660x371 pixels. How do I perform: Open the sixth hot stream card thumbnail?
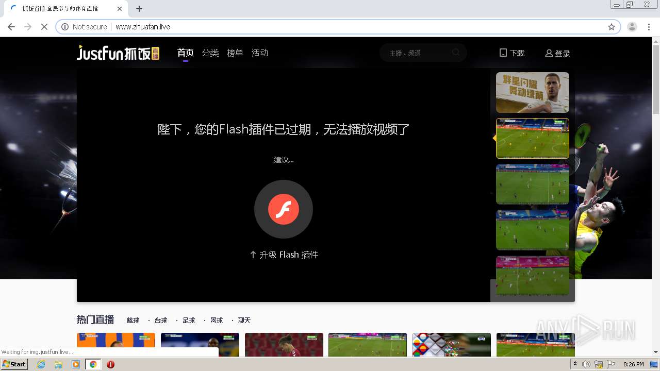536,345
